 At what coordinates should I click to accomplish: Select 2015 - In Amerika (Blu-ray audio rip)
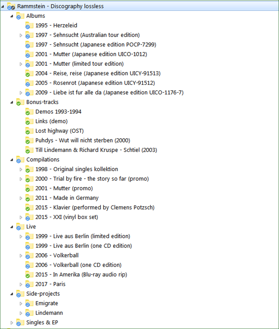[x=81, y=275]
